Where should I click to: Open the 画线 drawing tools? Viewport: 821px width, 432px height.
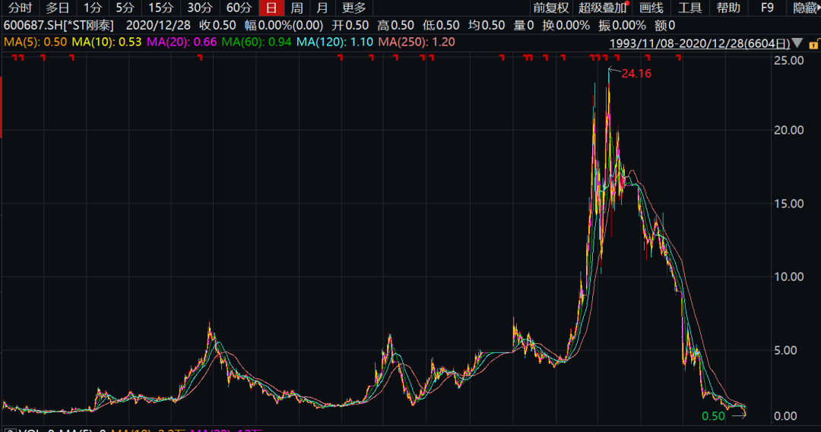pyautogui.click(x=651, y=8)
